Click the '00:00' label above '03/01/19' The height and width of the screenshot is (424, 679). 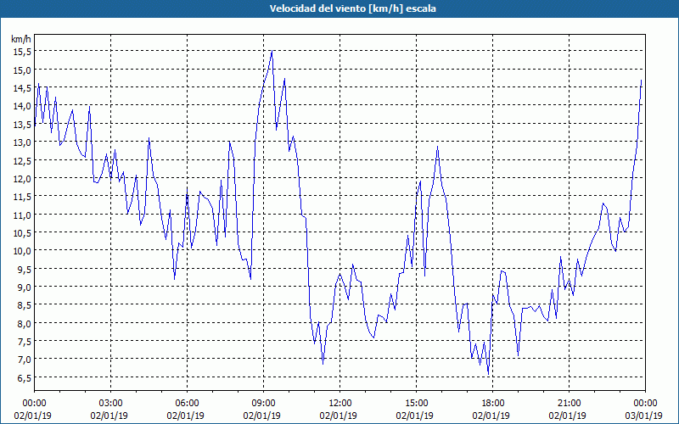[x=645, y=404]
